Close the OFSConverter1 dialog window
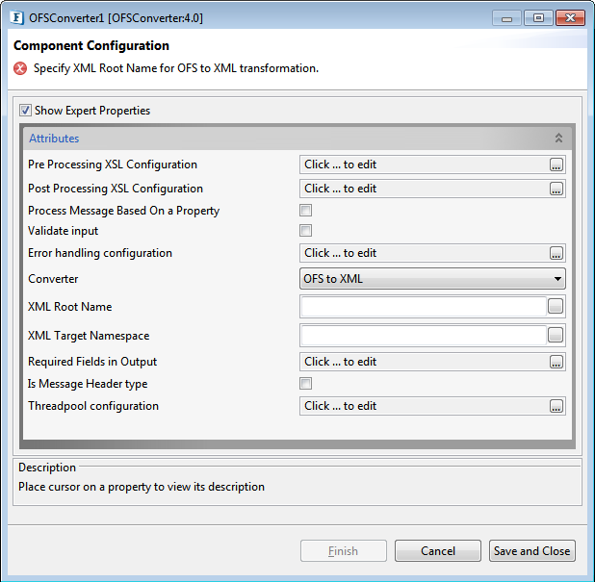The width and height of the screenshot is (595, 582). coord(570,18)
